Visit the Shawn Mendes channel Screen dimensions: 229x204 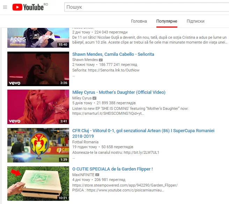click(85, 60)
